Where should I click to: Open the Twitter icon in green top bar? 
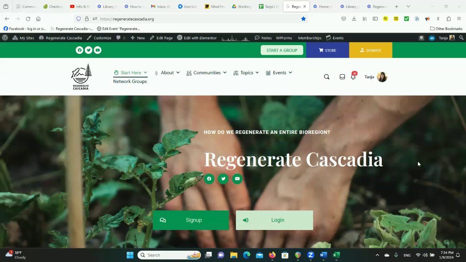(x=88, y=50)
